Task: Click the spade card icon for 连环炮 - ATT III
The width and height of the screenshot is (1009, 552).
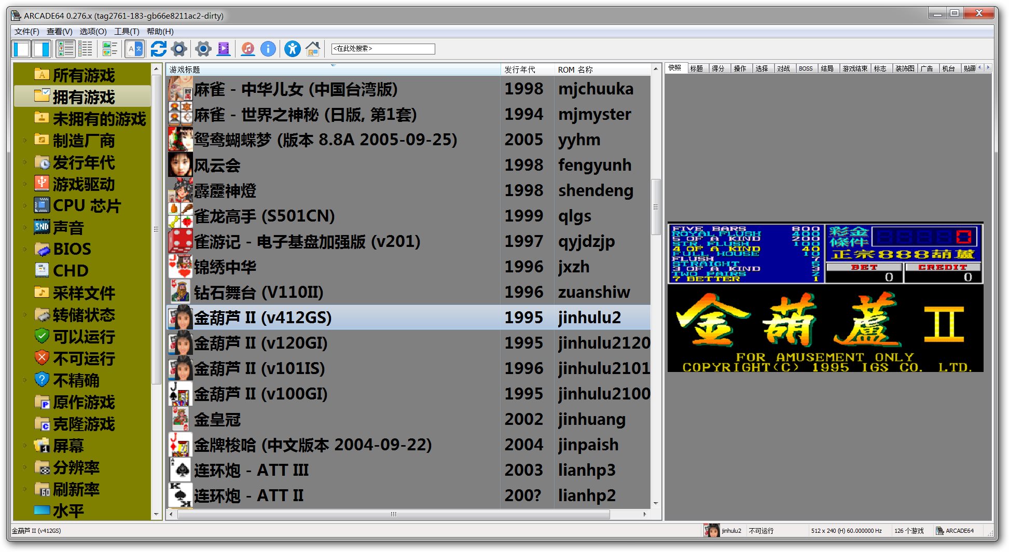Action: 181,470
